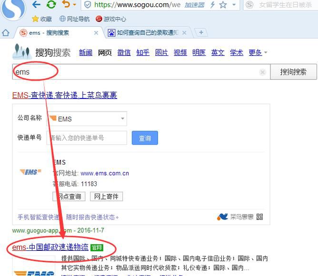
Task: Select the 图片 search category
Action: pyautogui.click(x=162, y=52)
